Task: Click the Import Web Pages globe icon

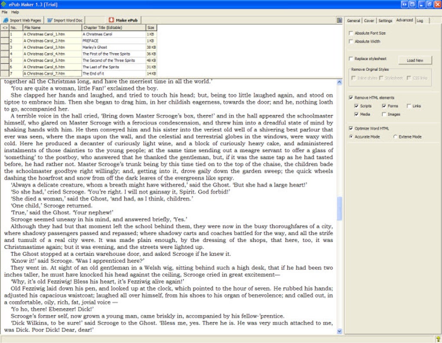Action: coord(5,20)
